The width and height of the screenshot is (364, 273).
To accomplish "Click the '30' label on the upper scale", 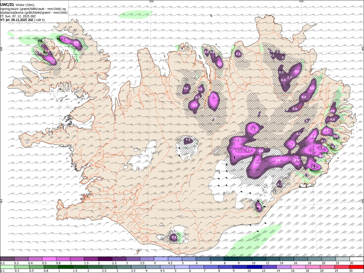I will click(351, 263).
